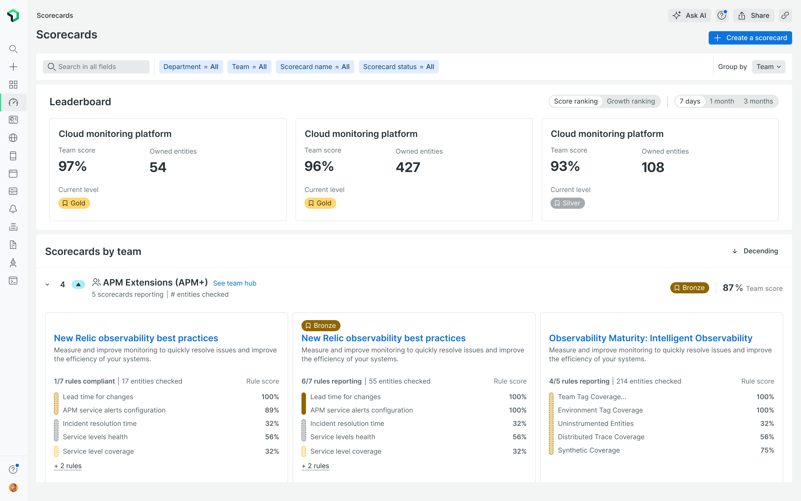Open the four-squares grid icon in the sidebar
This screenshot has height=501, width=801.
[x=13, y=85]
